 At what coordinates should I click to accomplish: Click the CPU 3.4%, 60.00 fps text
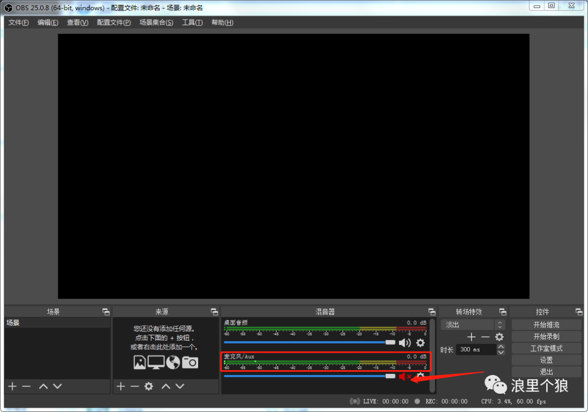513,402
